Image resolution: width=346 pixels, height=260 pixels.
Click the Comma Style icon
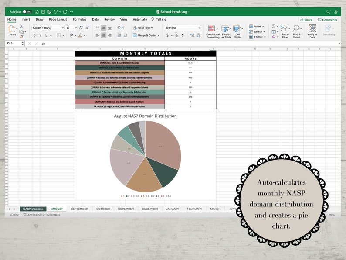pos(183,35)
